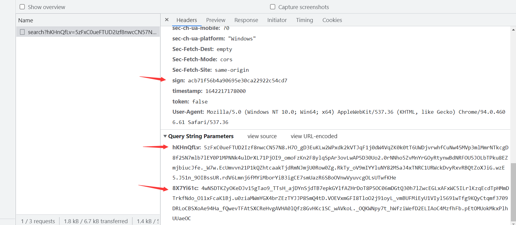516x225 pixels.
Task: Click the 1.8 kB / 6.7 kB transferred text
Action: [96, 221]
